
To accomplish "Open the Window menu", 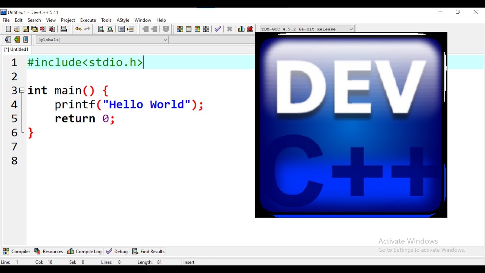I will tap(143, 20).
